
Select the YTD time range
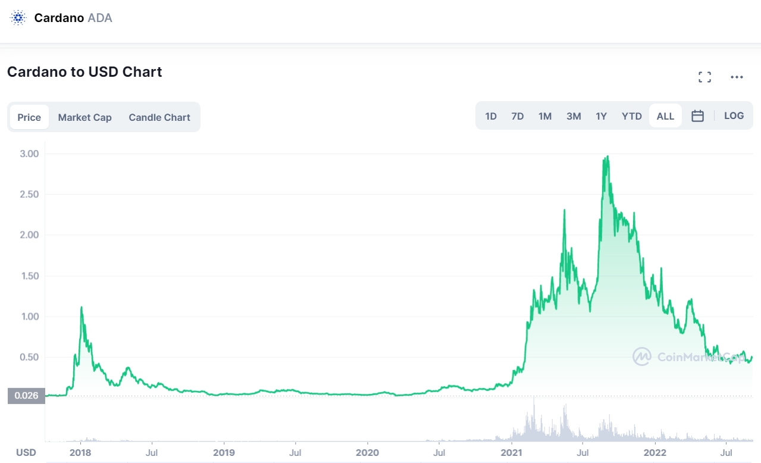point(632,116)
